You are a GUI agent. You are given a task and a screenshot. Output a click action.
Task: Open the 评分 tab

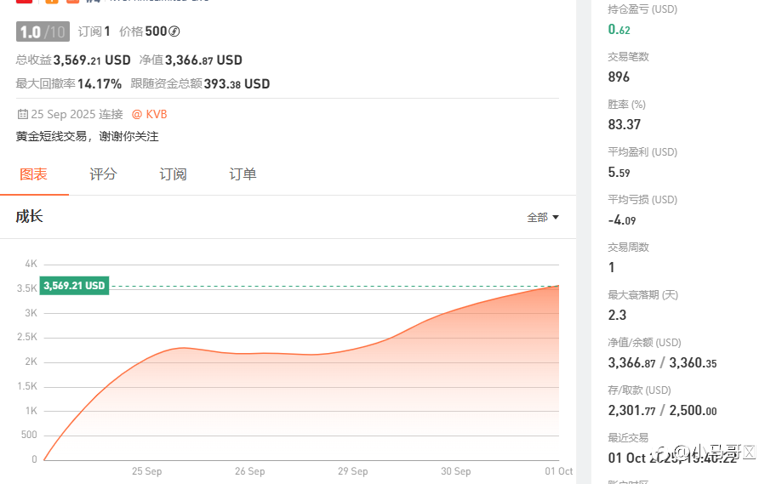[x=103, y=174]
